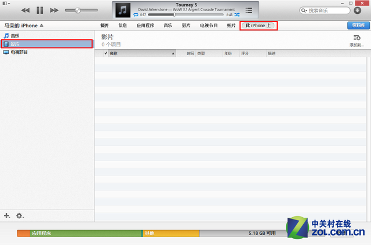371x245 pixels.
Task: Skip forward to the next track
Action: (54, 10)
